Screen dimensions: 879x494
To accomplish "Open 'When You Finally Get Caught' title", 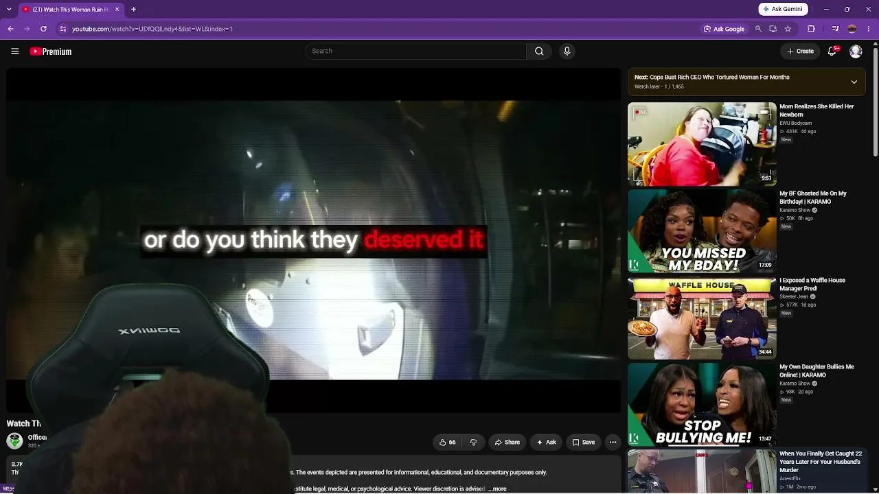I will click(x=821, y=462).
